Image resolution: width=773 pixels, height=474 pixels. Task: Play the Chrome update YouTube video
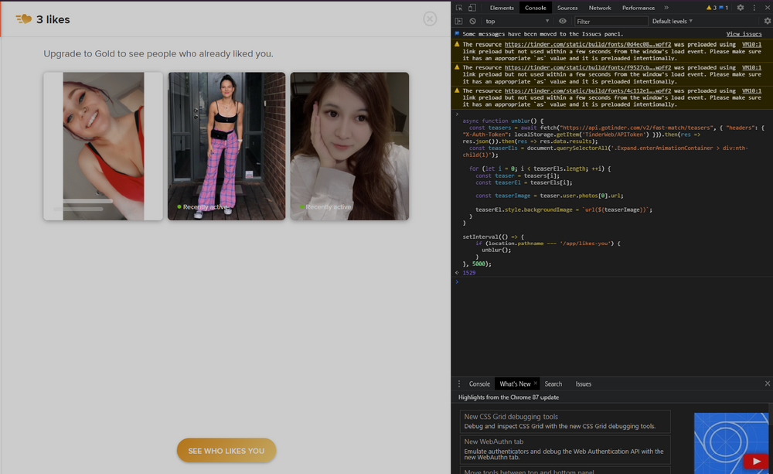[754, 462]
